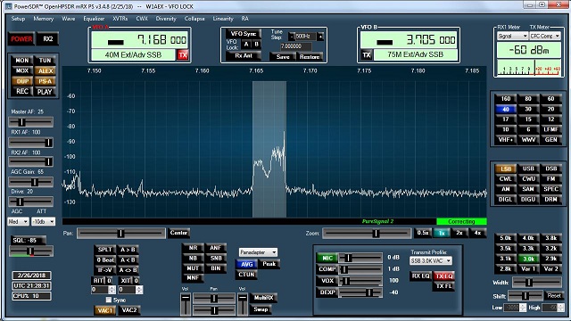Viewport: 571px width, 321px height.
Task: Select the 2.8k filter
Action: pyautogui.click(x=506, y=268)
